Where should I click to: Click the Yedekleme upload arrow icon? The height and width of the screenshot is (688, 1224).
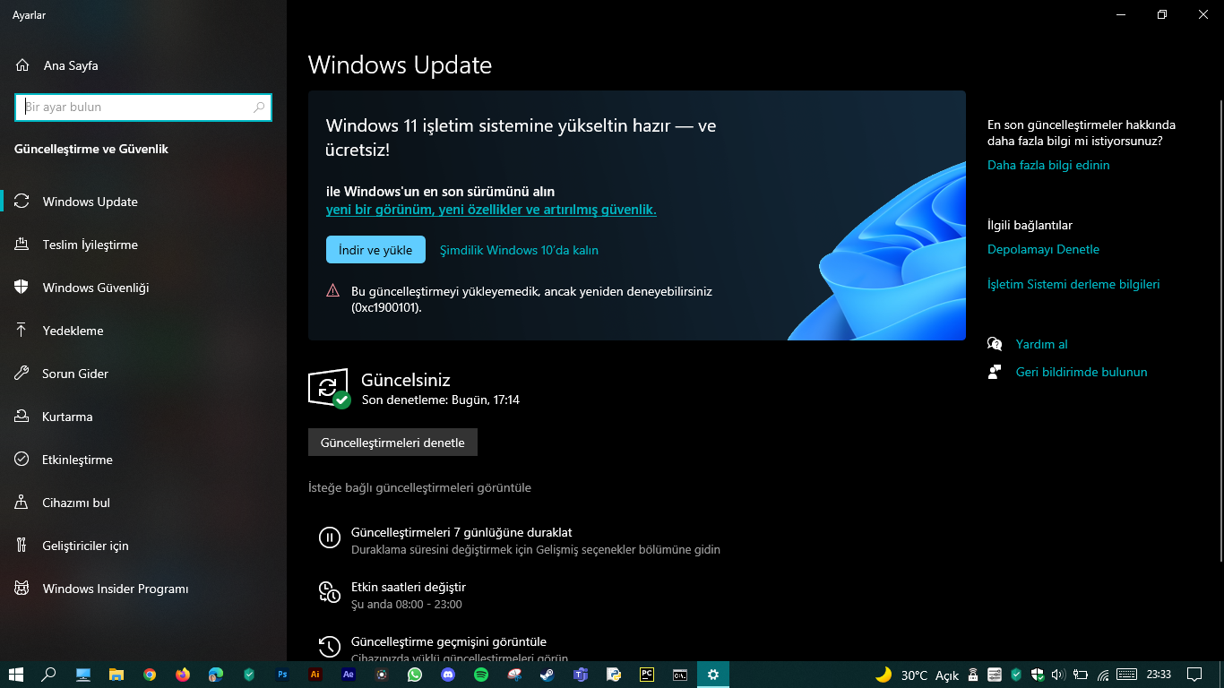point(22,331)
